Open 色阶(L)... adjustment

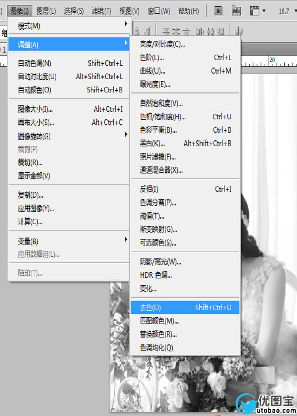click(x=185, y=57)
